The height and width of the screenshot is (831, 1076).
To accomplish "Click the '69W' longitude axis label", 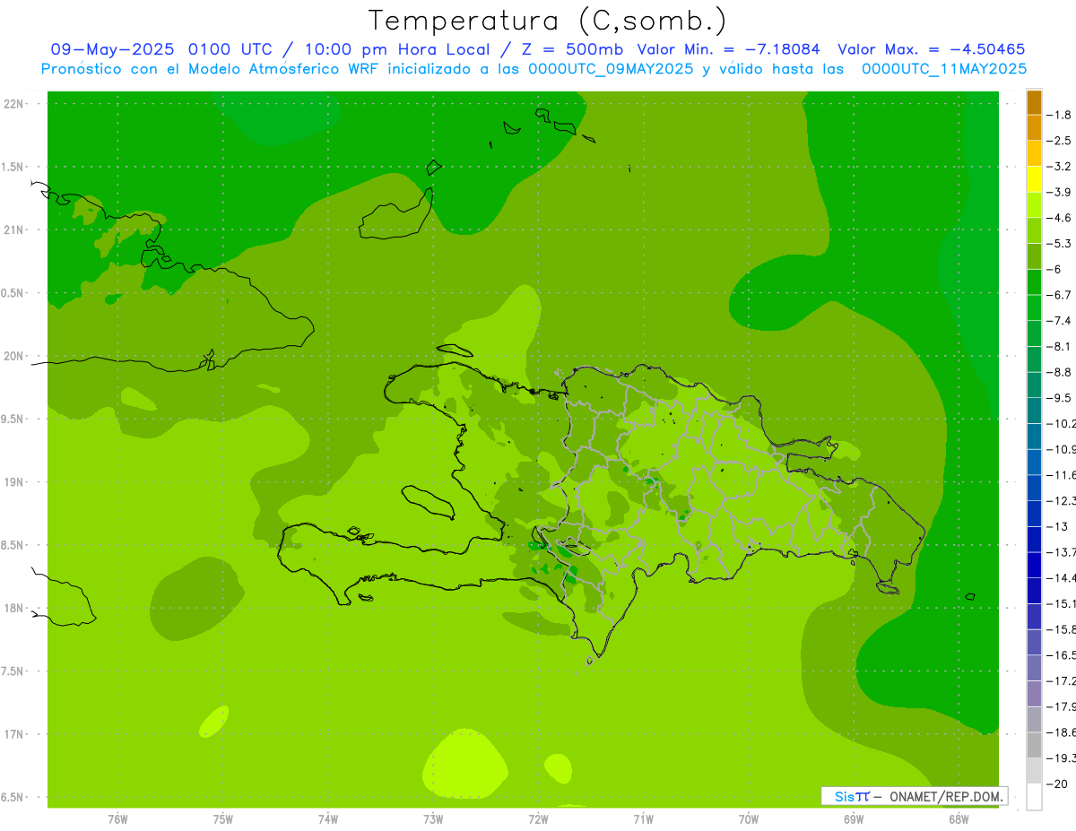I will [853, 818].
